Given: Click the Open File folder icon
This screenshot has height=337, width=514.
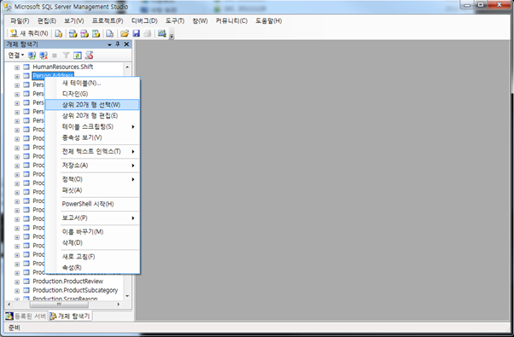Looking at the screenshot, I should pyautogui.click(x=125, y=33).
